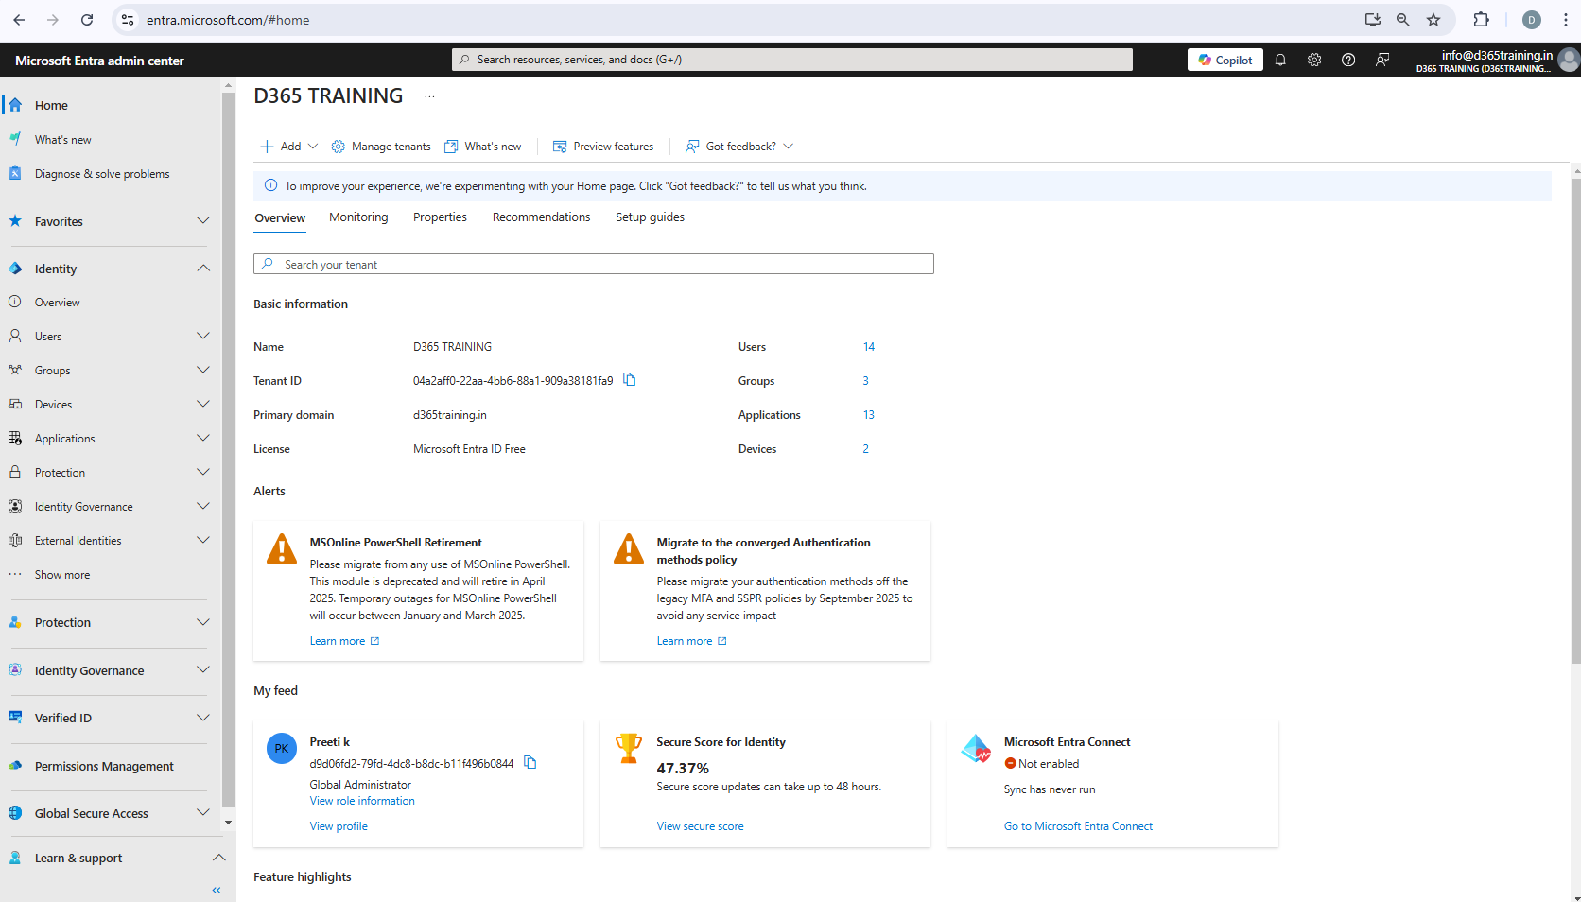The width and height of the screenshot is (1581, 902).
Task: Click the Groups people icon
Action: (15, 370)
